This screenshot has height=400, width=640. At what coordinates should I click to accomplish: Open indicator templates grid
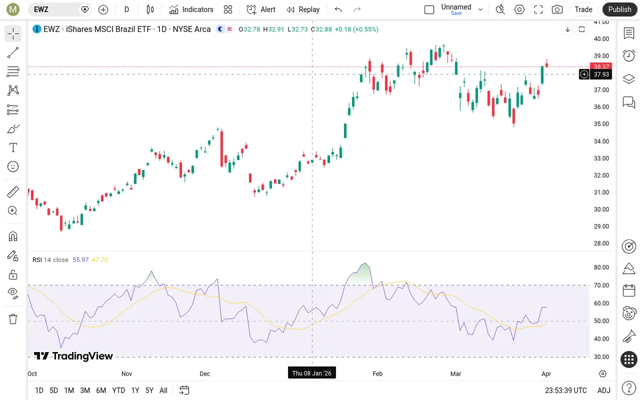pos(228,10)
